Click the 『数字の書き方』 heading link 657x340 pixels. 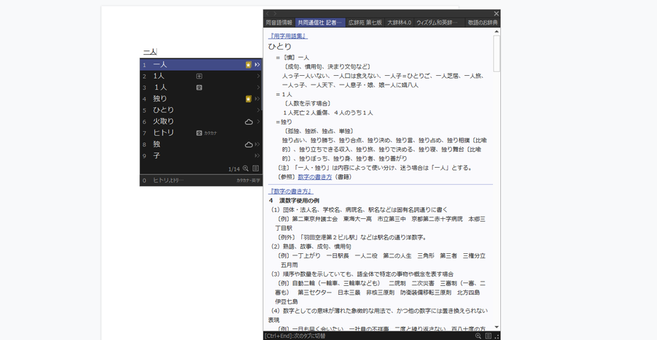[x=291, y=191]
